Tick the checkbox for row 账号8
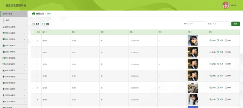The width and height of the screenshot is (243, 108). tap(33, 41)
